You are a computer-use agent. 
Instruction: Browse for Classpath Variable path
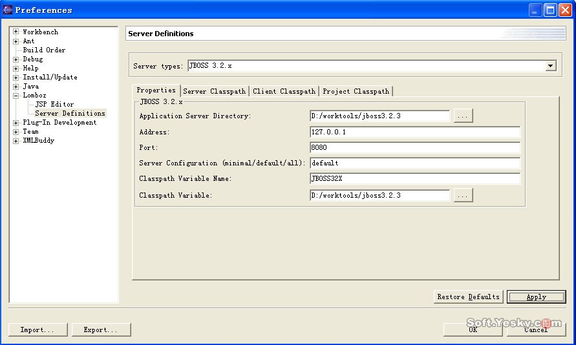tap(463, 195)
